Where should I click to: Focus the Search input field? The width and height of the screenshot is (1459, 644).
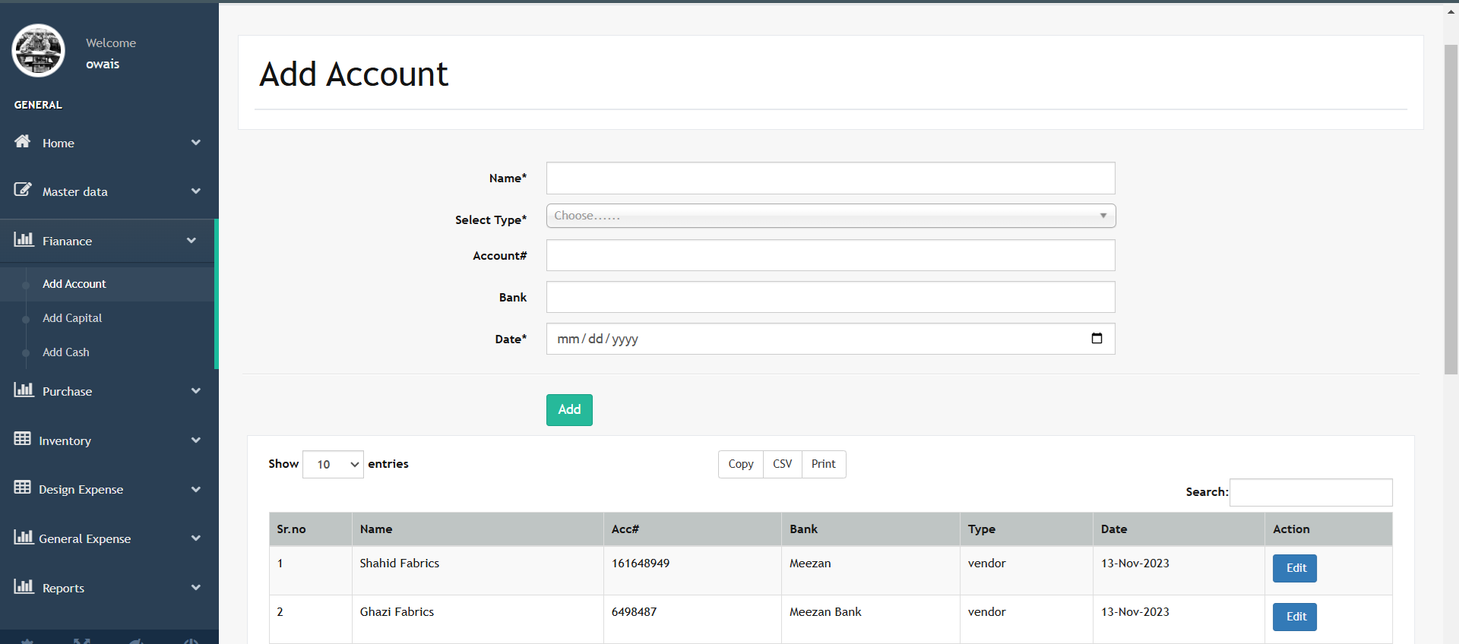click(1310, 492)
